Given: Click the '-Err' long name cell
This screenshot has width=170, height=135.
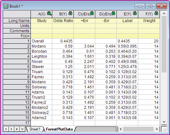Looking at the screenshot, I should [x=106, y=21].
